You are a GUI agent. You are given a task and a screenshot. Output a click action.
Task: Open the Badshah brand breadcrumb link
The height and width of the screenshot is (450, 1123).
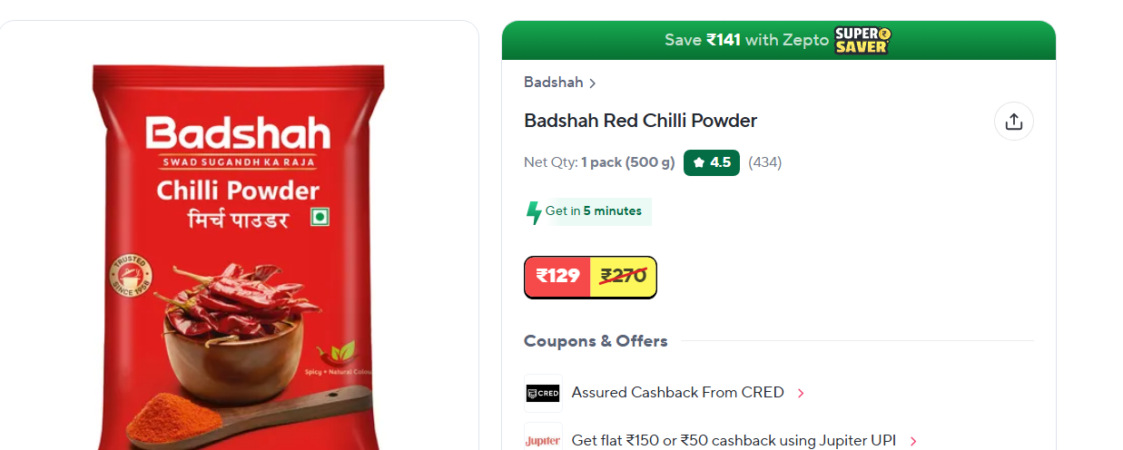554,83
